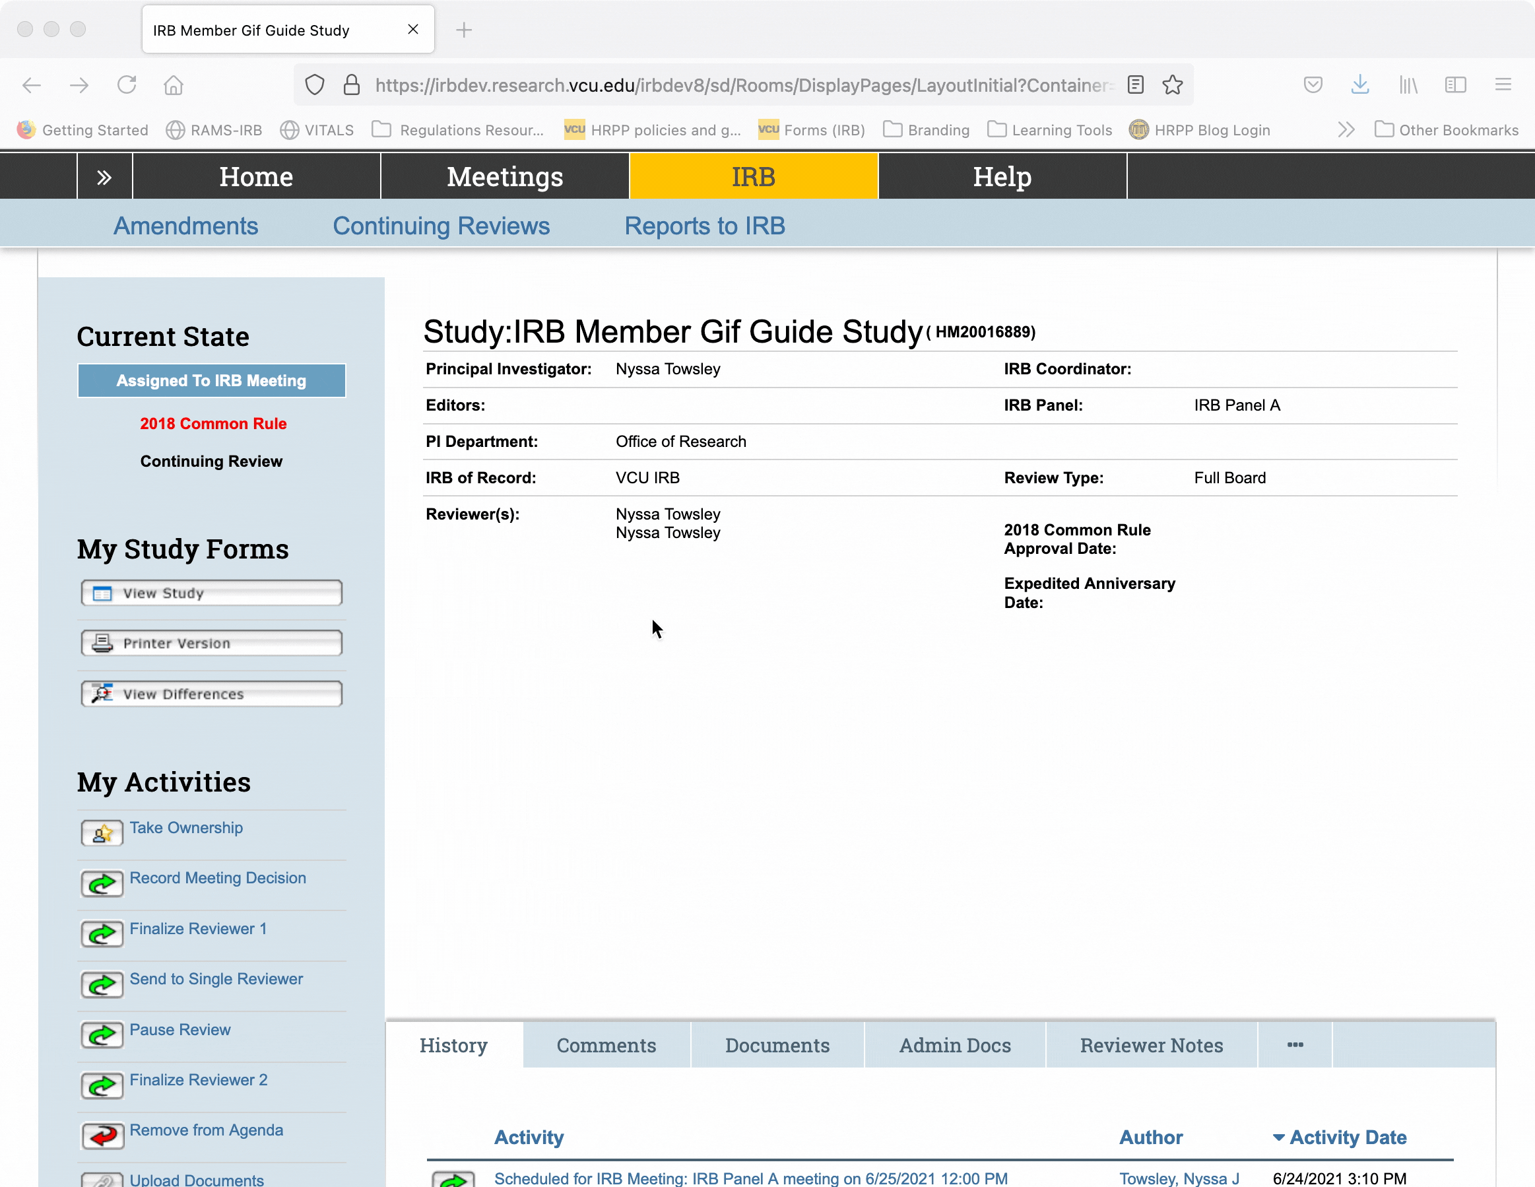Open the Meetings top menu
This screenshot has height=1187, width=1535.
[505, 177]
